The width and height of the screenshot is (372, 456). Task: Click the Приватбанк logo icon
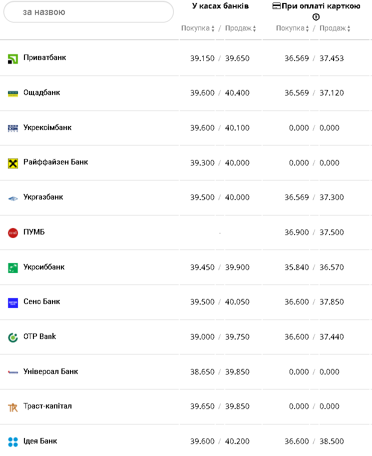tap(13, 59)
